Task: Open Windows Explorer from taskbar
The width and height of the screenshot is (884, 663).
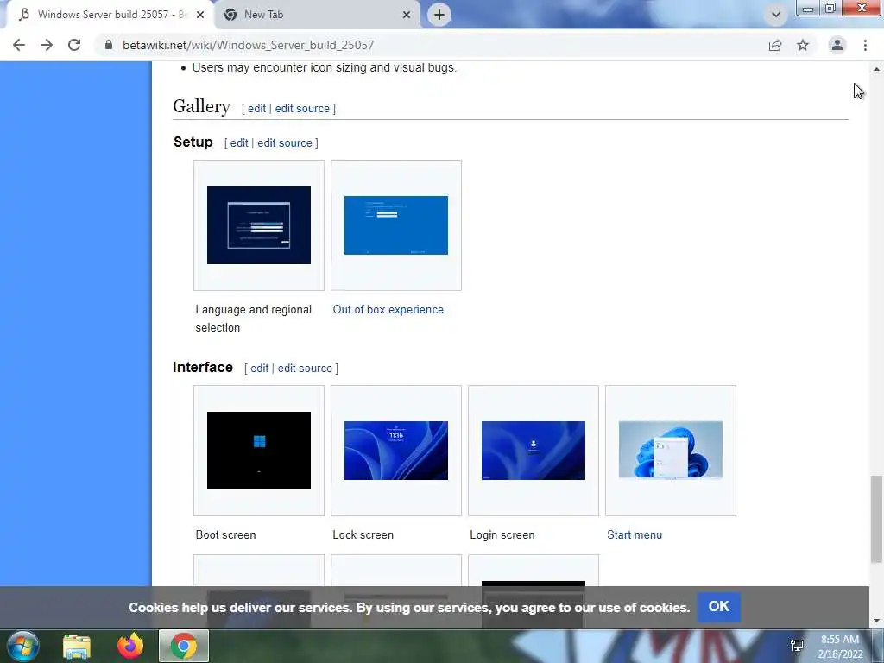Action: (77, 646)
